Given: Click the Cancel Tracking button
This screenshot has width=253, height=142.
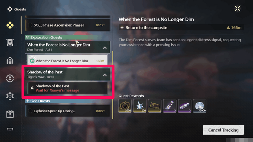Looking at the screenshot, I should pyautogui.click(x=223, y=130).
